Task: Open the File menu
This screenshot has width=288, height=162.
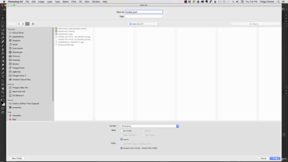Action: click(x=27, y=2)
